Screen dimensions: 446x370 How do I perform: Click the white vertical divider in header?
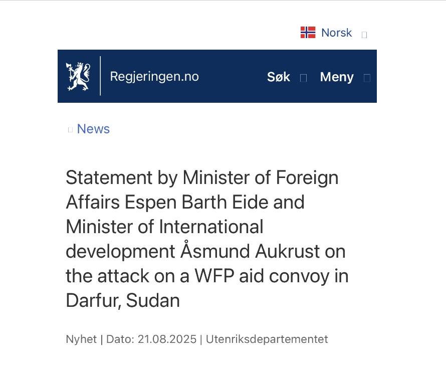(x=100, y=76)
